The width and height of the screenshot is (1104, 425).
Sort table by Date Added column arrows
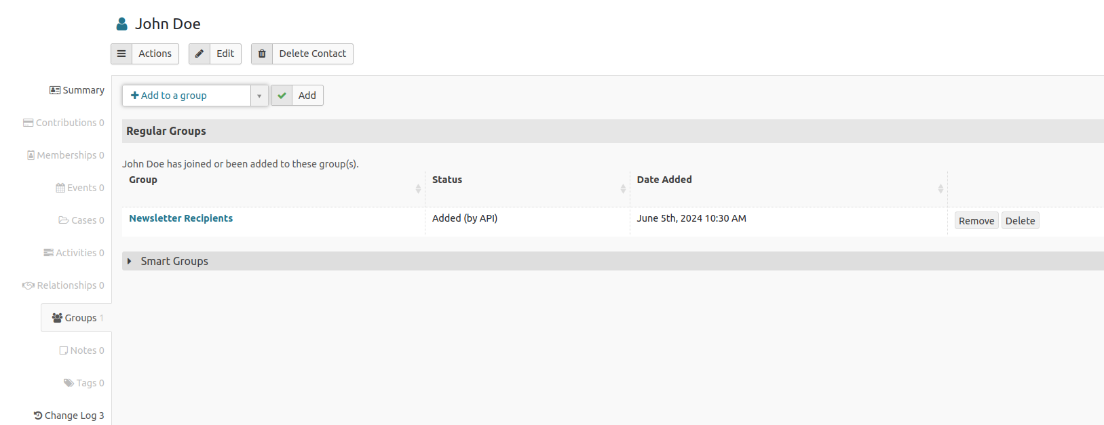(x=940, y=188)
